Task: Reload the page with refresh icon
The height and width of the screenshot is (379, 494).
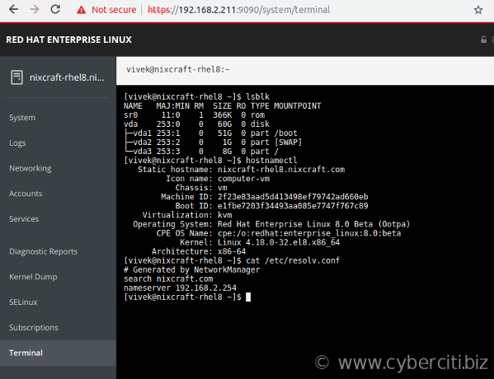Action: [55, 9]
